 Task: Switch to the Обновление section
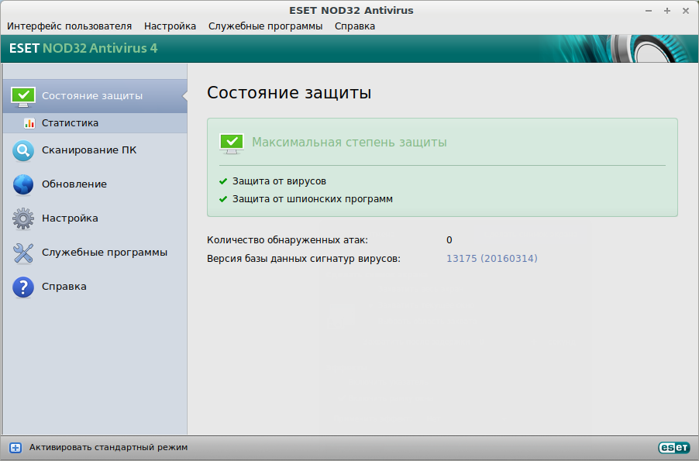(74, 184)
